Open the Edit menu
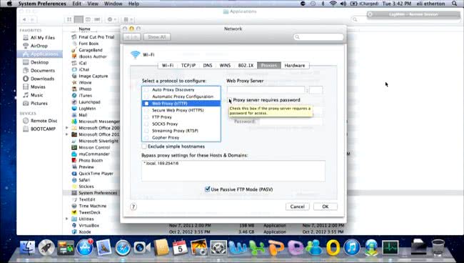The image size is (464, 263). [x=76, y=4]
